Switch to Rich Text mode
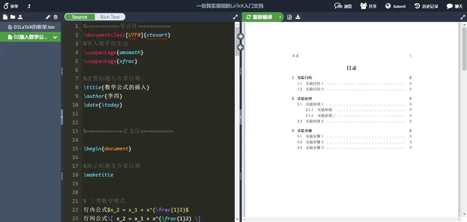467x222 pixels. (x=110, y=17)
